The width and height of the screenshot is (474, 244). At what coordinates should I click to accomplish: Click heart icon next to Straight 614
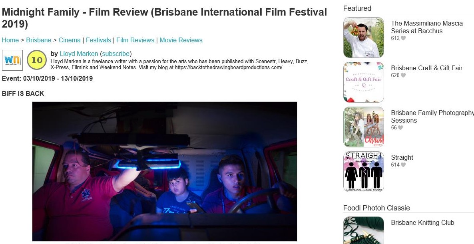click(x=403, y=165)
